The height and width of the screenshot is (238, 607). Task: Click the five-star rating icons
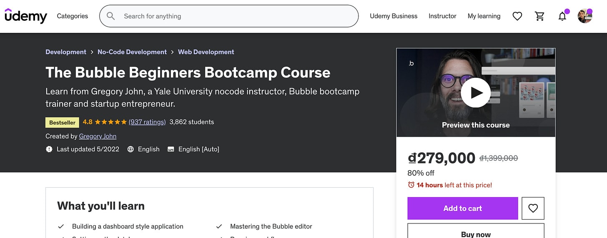110,122
